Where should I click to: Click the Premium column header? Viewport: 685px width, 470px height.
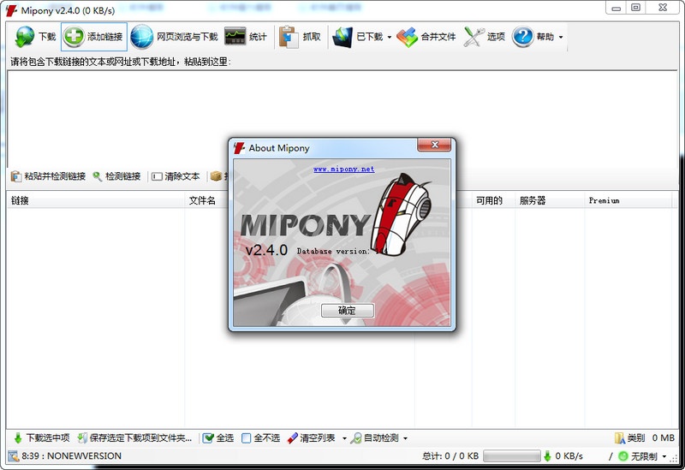628,200
